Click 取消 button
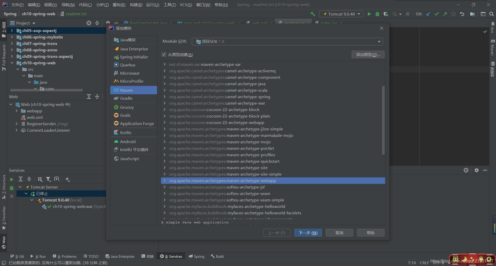The width and height of the screenshot is (496, 266). point(339,233)
